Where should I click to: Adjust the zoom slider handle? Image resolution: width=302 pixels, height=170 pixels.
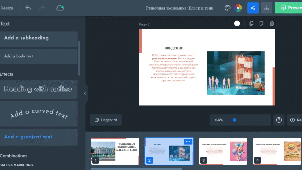(x=234, y=120)
